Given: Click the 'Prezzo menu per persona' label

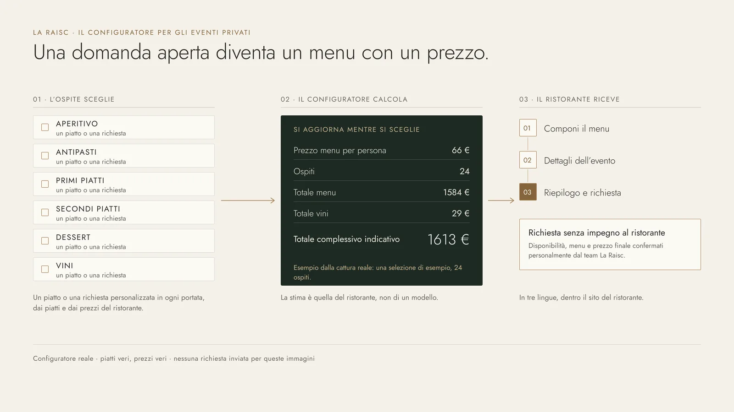Looking at the screenshot, I should pos(340,150).
